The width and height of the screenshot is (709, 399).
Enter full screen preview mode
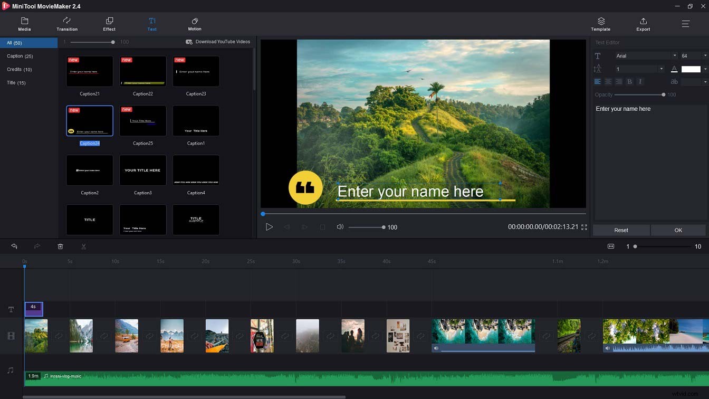click(x=583, y=227)
